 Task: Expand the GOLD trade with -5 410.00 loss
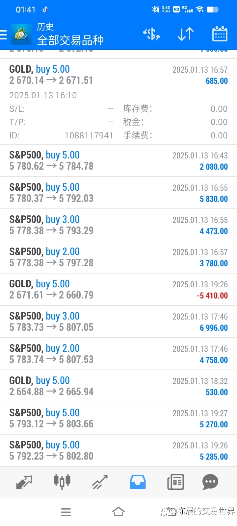point(118,290)
